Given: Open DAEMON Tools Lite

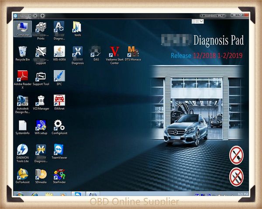Looking at the screenshot, I should pyautogui.click(x=23, y=153).
